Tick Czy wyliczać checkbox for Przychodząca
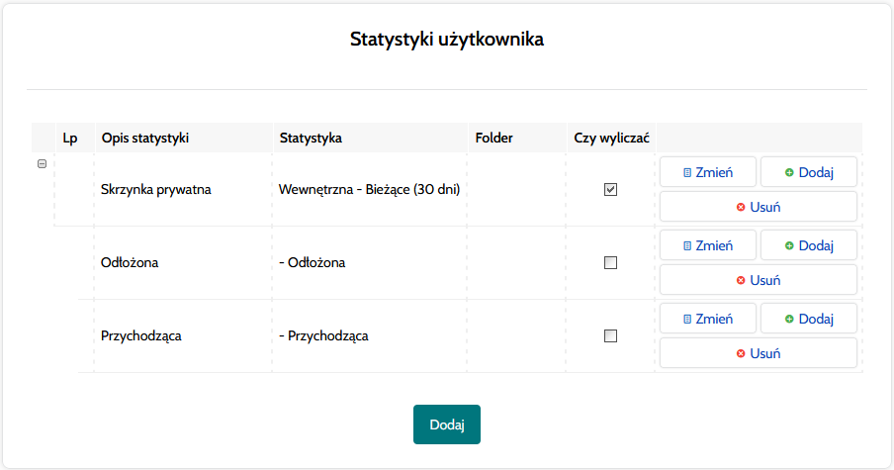 click(x=610, y=336)
